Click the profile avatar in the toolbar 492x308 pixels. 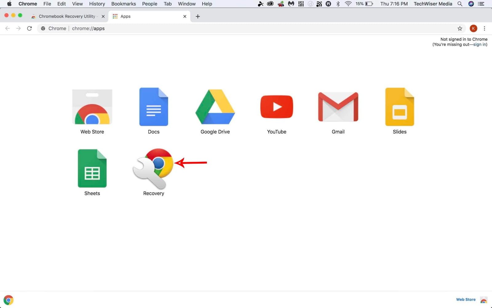pyautogui.click(x=473, y=28)
